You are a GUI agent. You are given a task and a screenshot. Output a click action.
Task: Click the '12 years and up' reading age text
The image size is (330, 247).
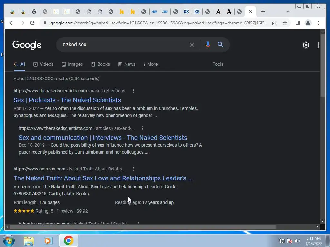click(158, 203)
